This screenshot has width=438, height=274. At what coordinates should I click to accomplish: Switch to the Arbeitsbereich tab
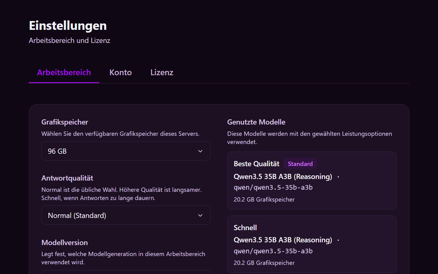(64, 72)
